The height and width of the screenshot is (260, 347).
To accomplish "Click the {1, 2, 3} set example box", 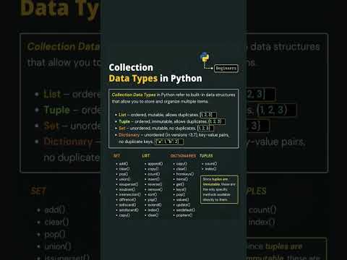I will [205, 129].
